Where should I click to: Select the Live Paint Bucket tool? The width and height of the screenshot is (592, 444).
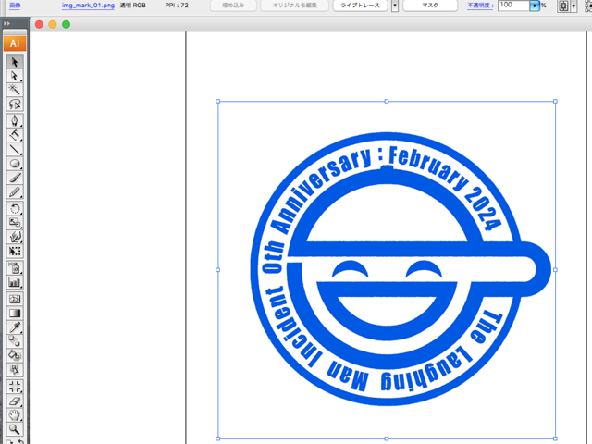tap(15, 355)
